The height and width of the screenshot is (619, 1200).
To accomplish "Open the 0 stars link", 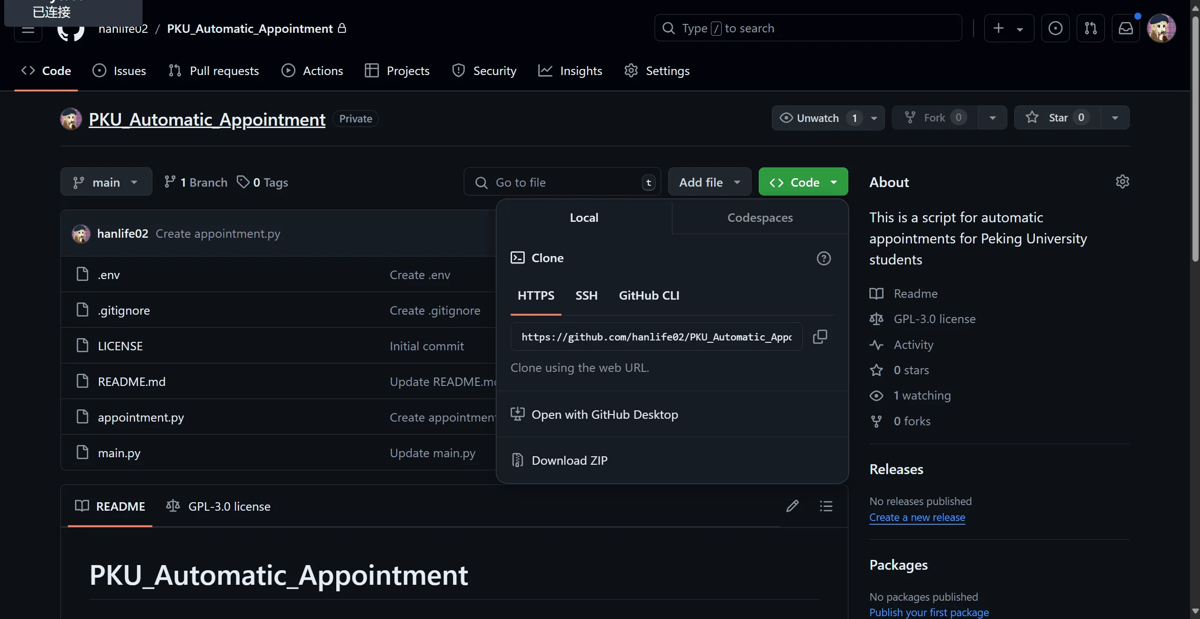I will [899, 370].
